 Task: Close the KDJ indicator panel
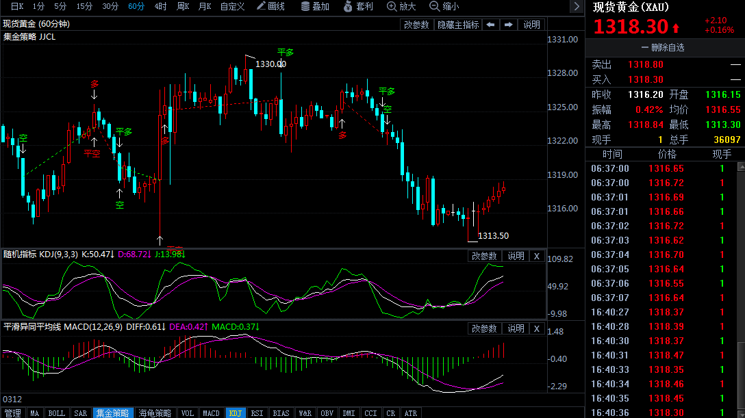click(536, 257)
